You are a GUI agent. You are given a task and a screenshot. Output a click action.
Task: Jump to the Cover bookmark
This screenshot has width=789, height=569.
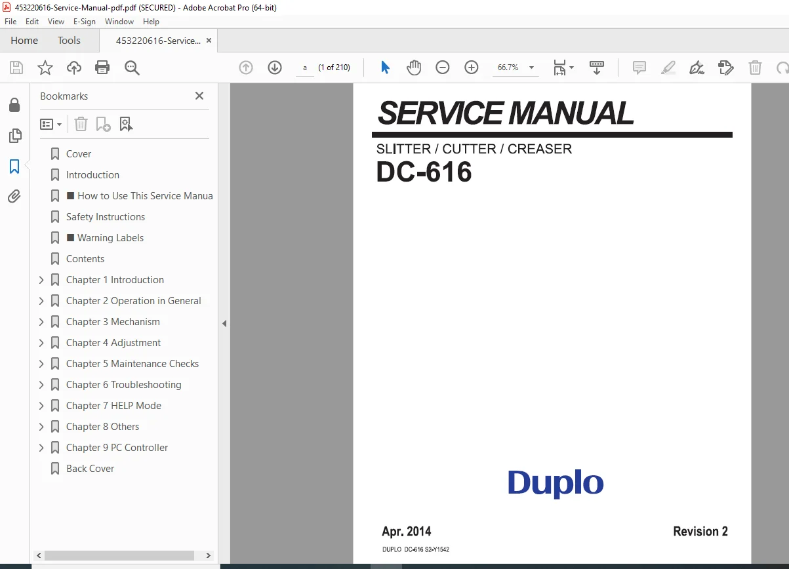[x=79, y=154]
